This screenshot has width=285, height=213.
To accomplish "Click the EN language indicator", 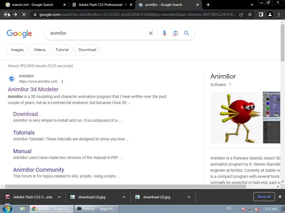I will pyautogui.click(x=229, y=208).
